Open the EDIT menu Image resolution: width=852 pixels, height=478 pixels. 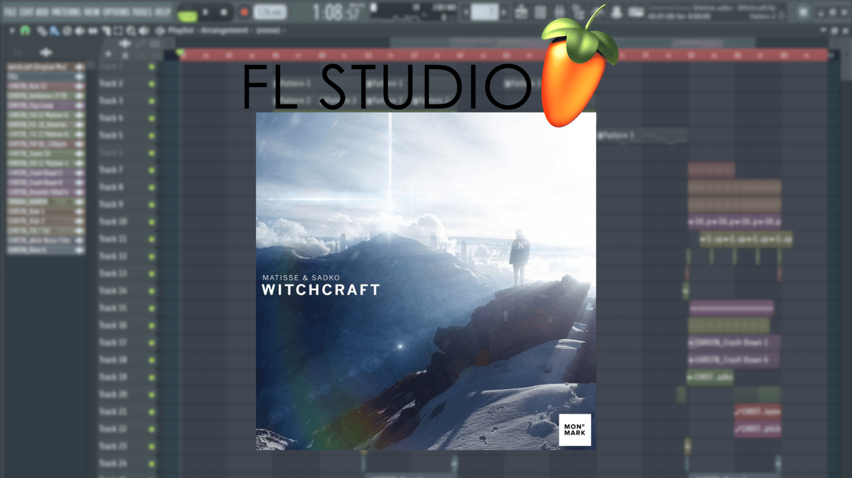click(26, 12)
